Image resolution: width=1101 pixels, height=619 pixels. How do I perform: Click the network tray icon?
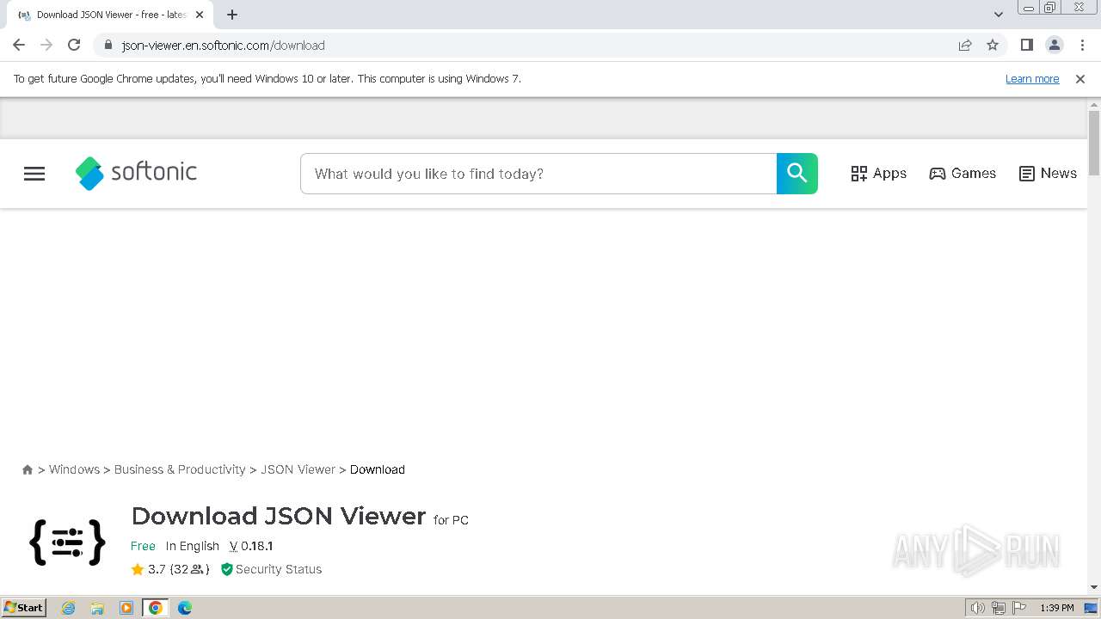tap(999, 608)
